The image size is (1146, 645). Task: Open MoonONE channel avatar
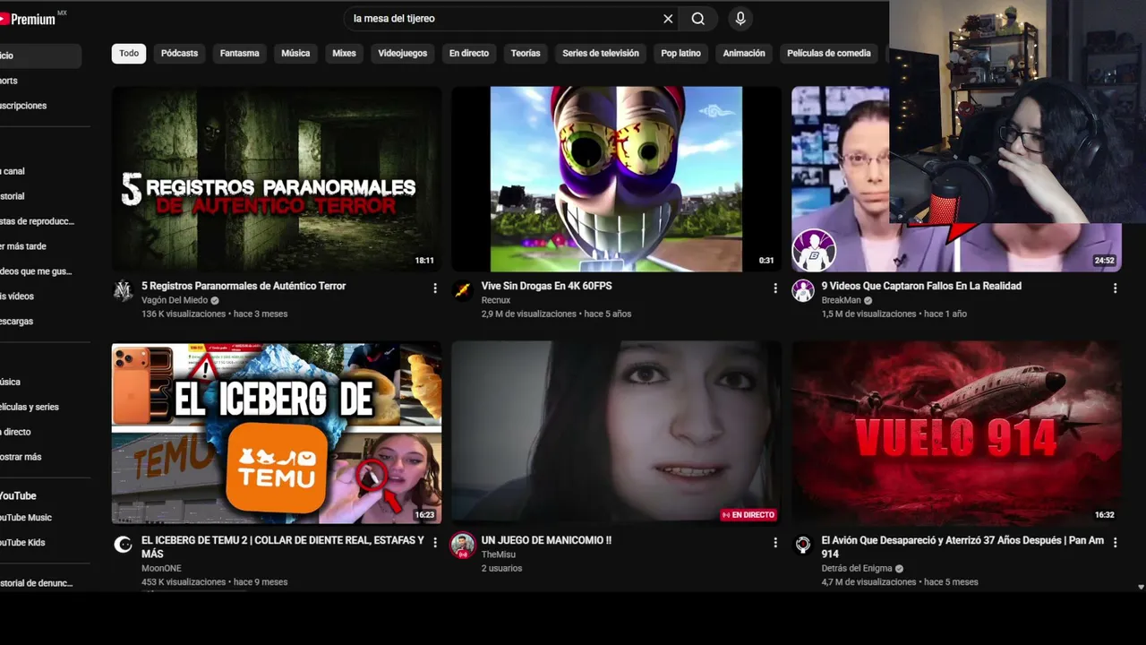tap(124, 545)
